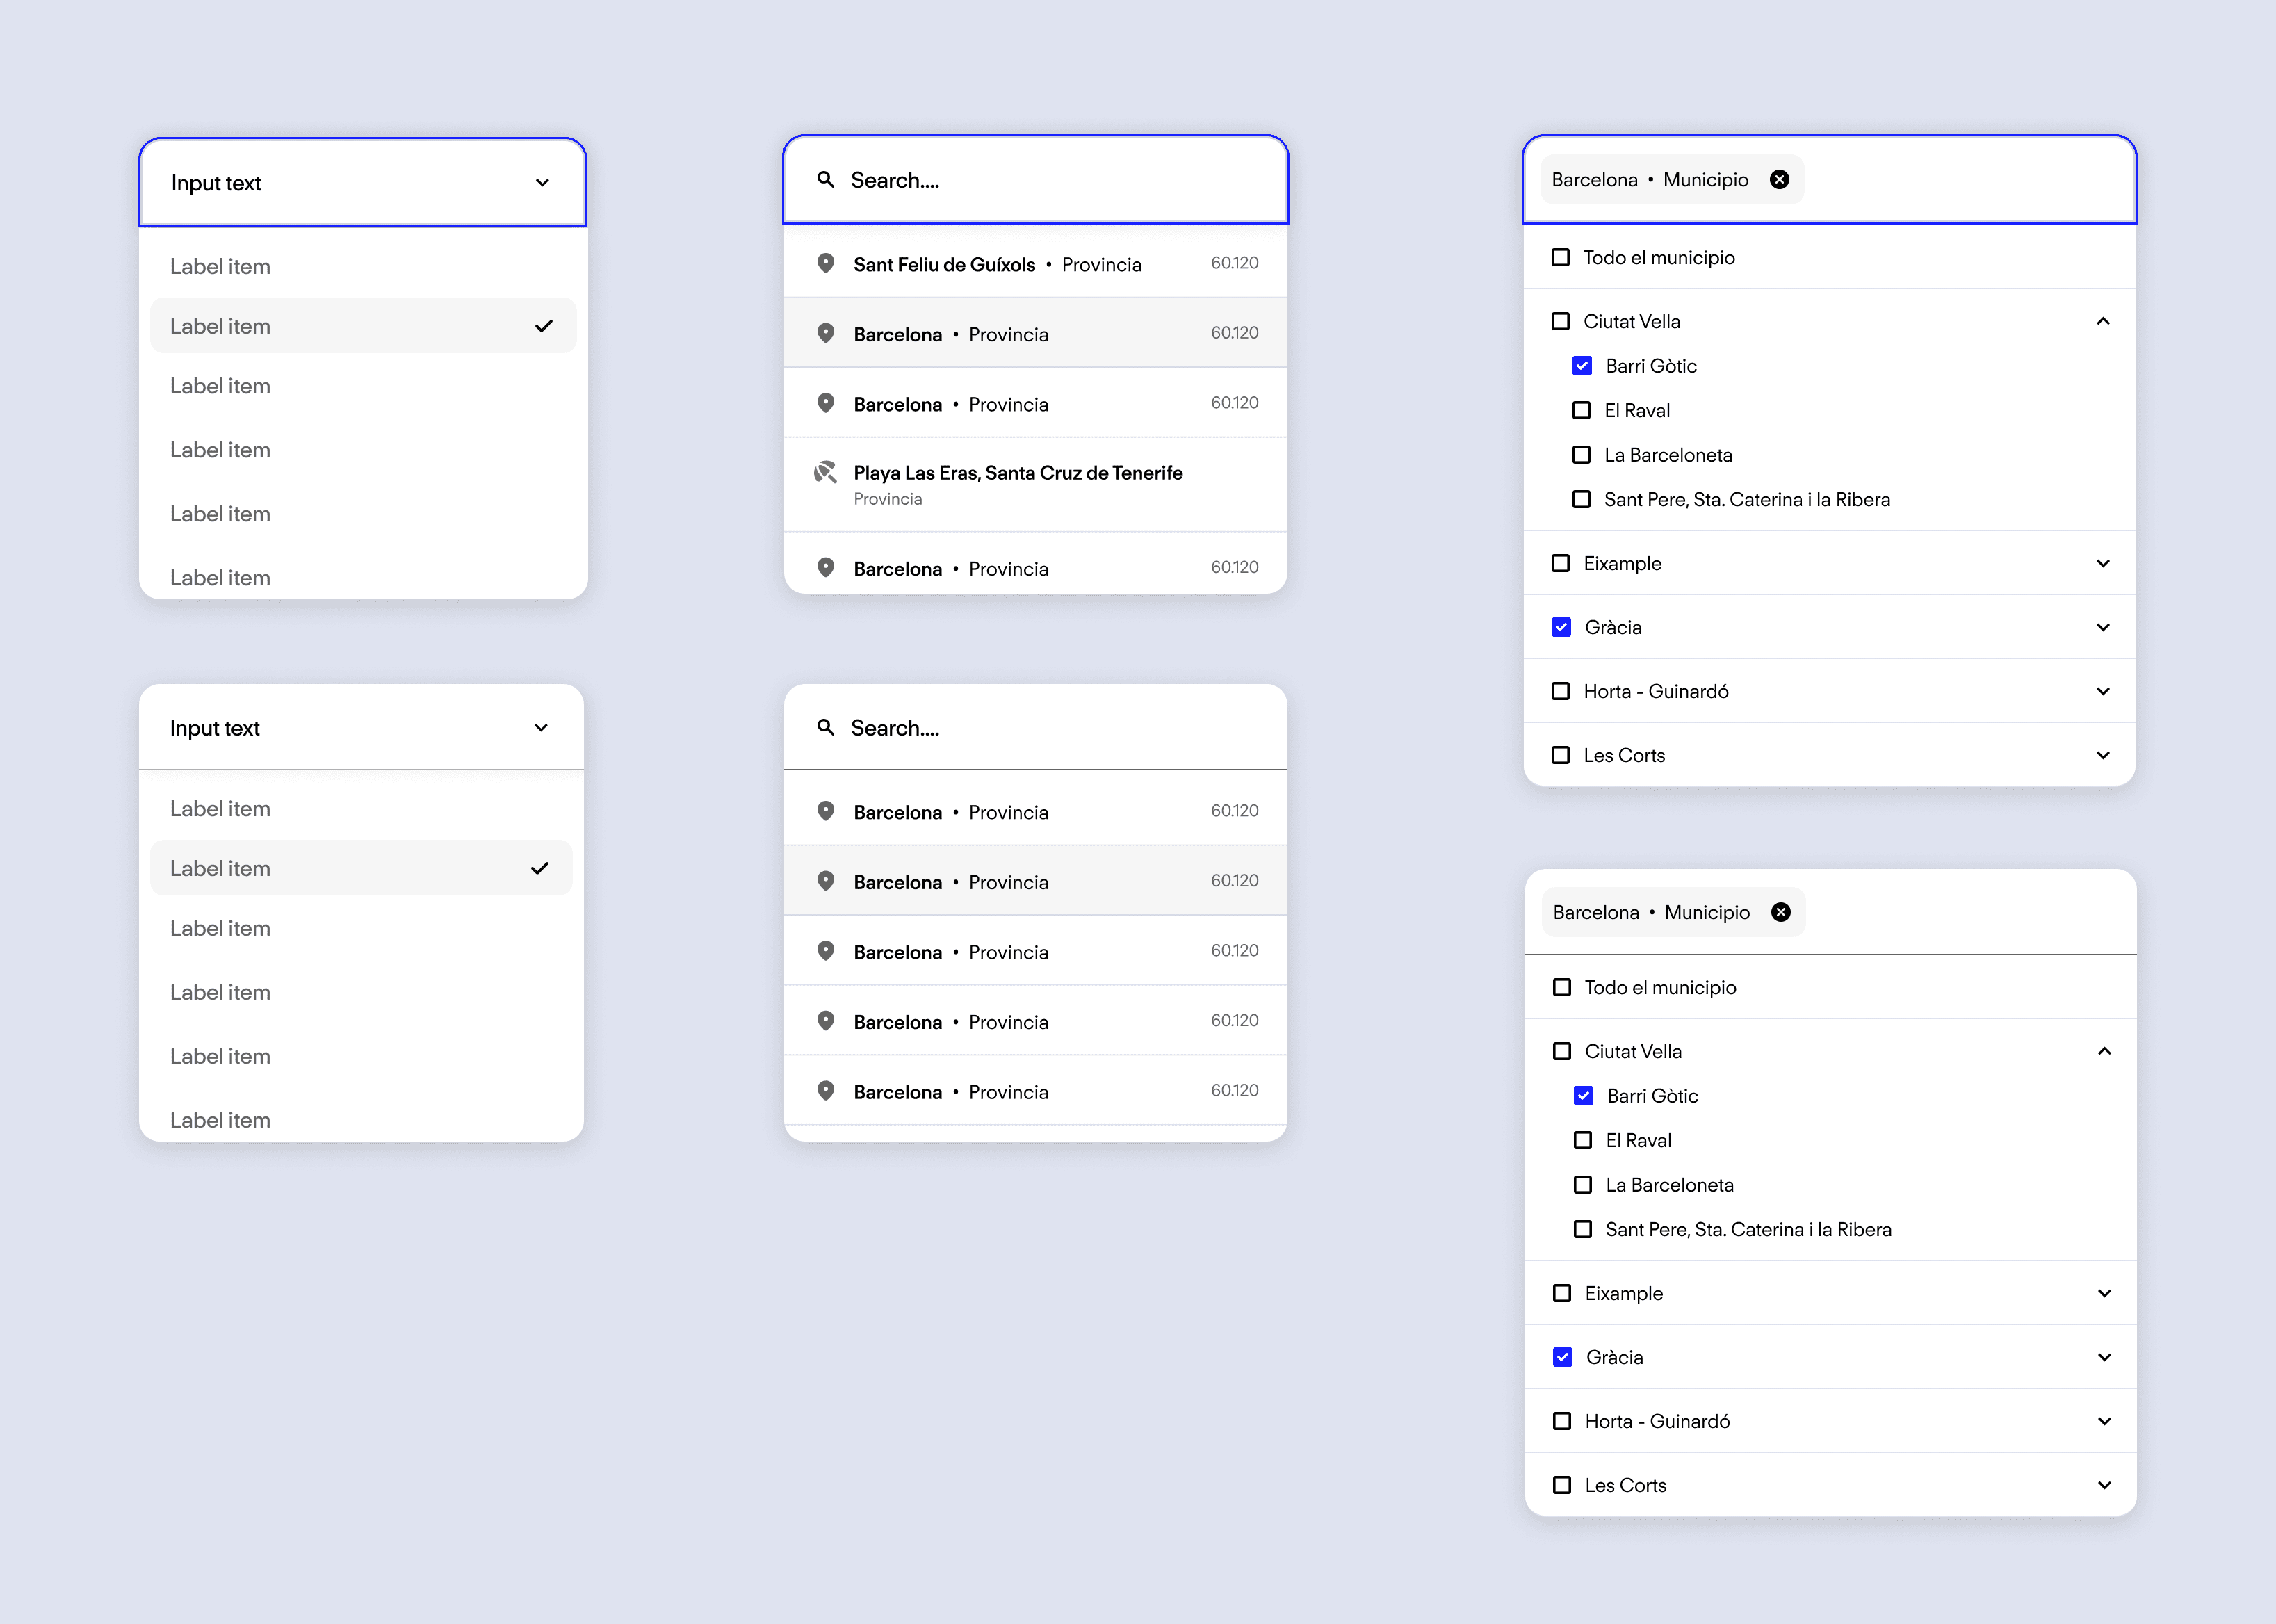The image size is (2276, 1624).
Task: Remove the Barcelona Municipio chip in the unfocused panel
Action: point(1780,912)
